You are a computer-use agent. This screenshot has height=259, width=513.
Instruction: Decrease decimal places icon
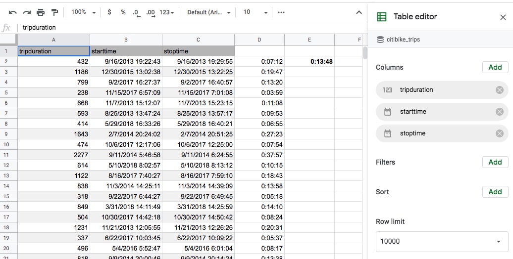(x=137, y=13)
